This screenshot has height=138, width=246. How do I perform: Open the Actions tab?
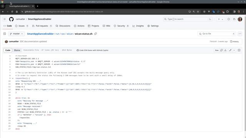click(x=79, y=26)
